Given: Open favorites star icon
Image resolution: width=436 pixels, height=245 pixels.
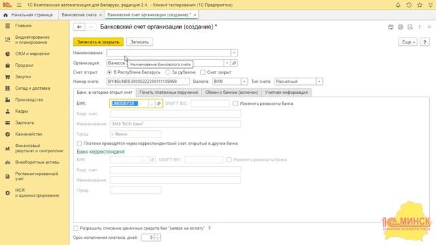Looking at the screenshot, I should pyautogui.click(x=420, y=5).
